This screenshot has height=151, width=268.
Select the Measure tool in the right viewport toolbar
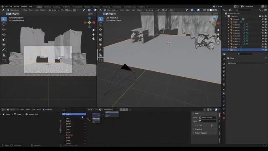click(100, 55)
